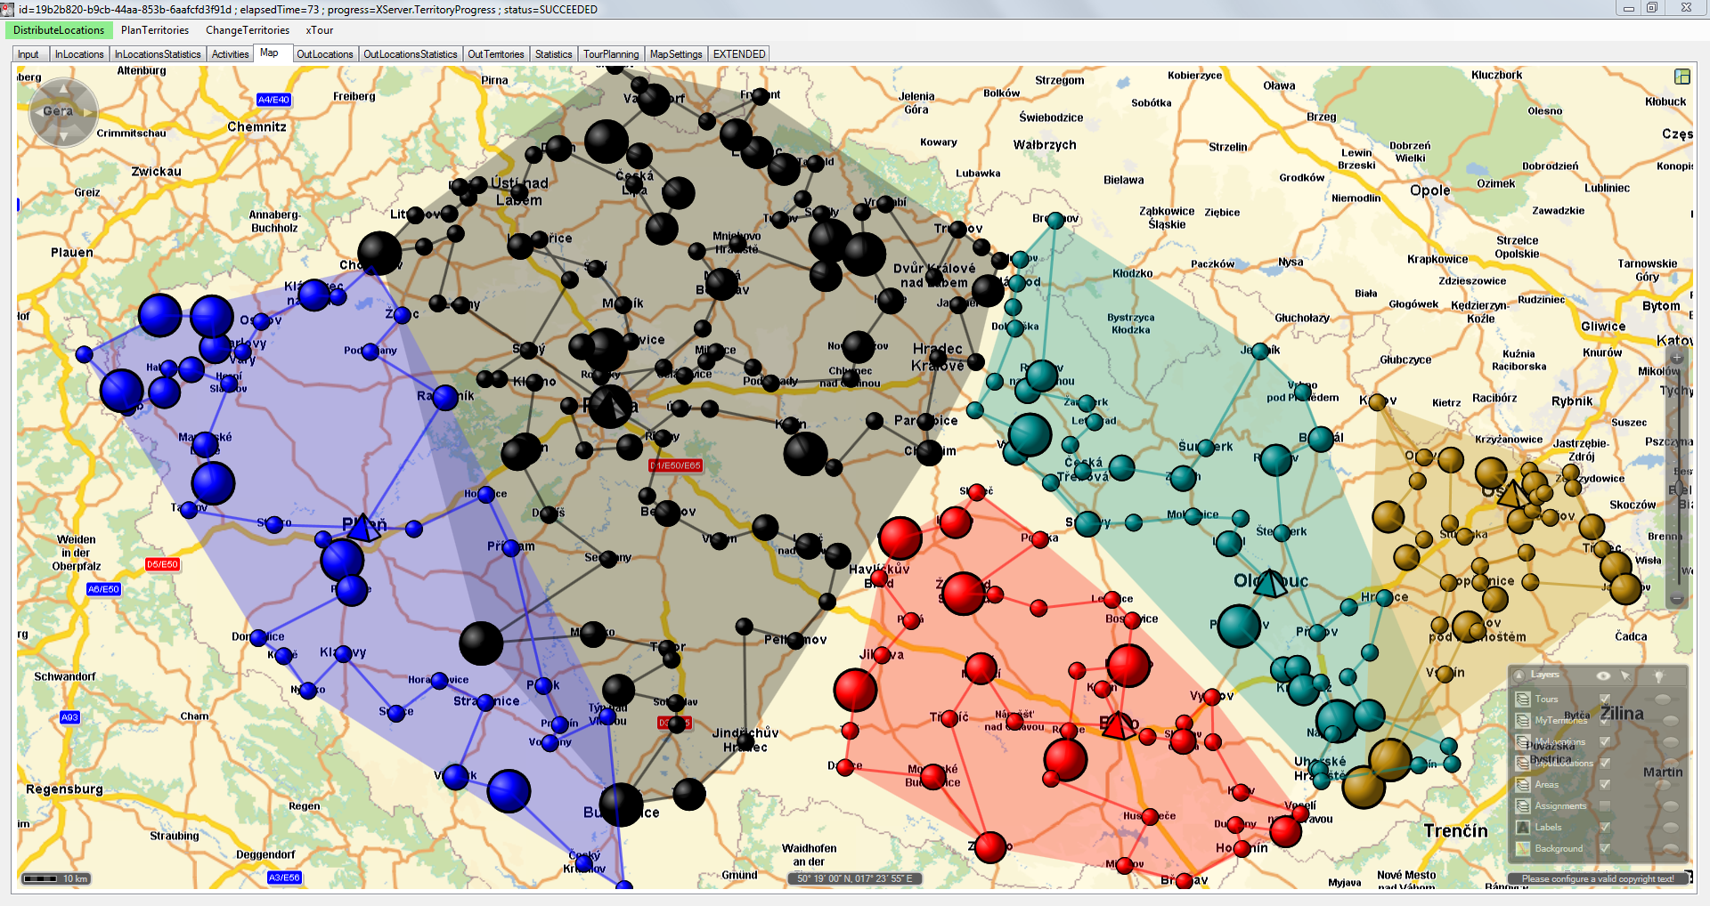
Task: Click the DistributeLocations button
Action: click(59, 30)
